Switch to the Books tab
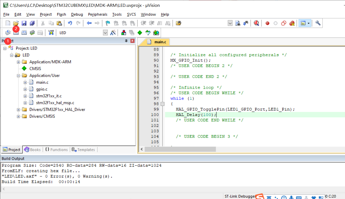Screen dimensions: 345x199 (32, 150)
